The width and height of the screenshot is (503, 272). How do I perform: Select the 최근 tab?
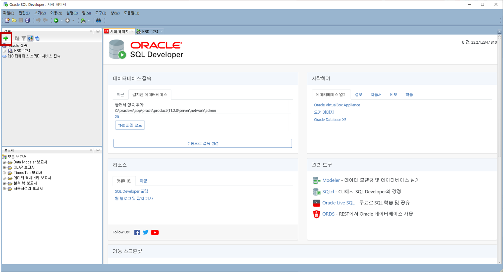tap(120, 95)
